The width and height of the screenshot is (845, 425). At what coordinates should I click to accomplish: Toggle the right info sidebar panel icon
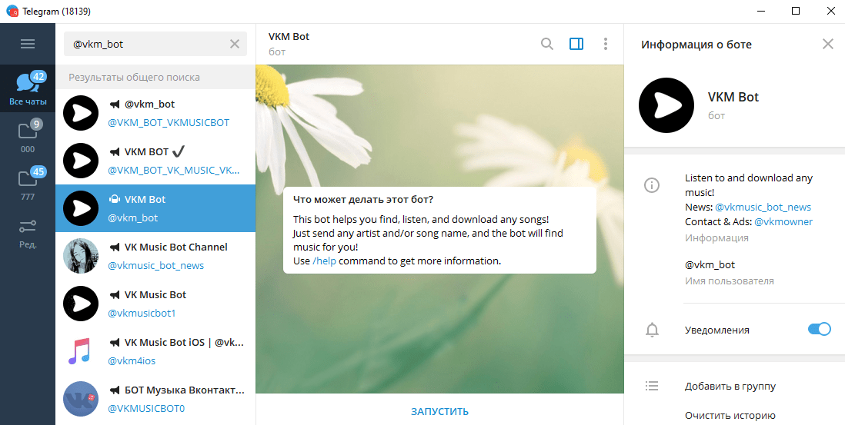(576, 44)
